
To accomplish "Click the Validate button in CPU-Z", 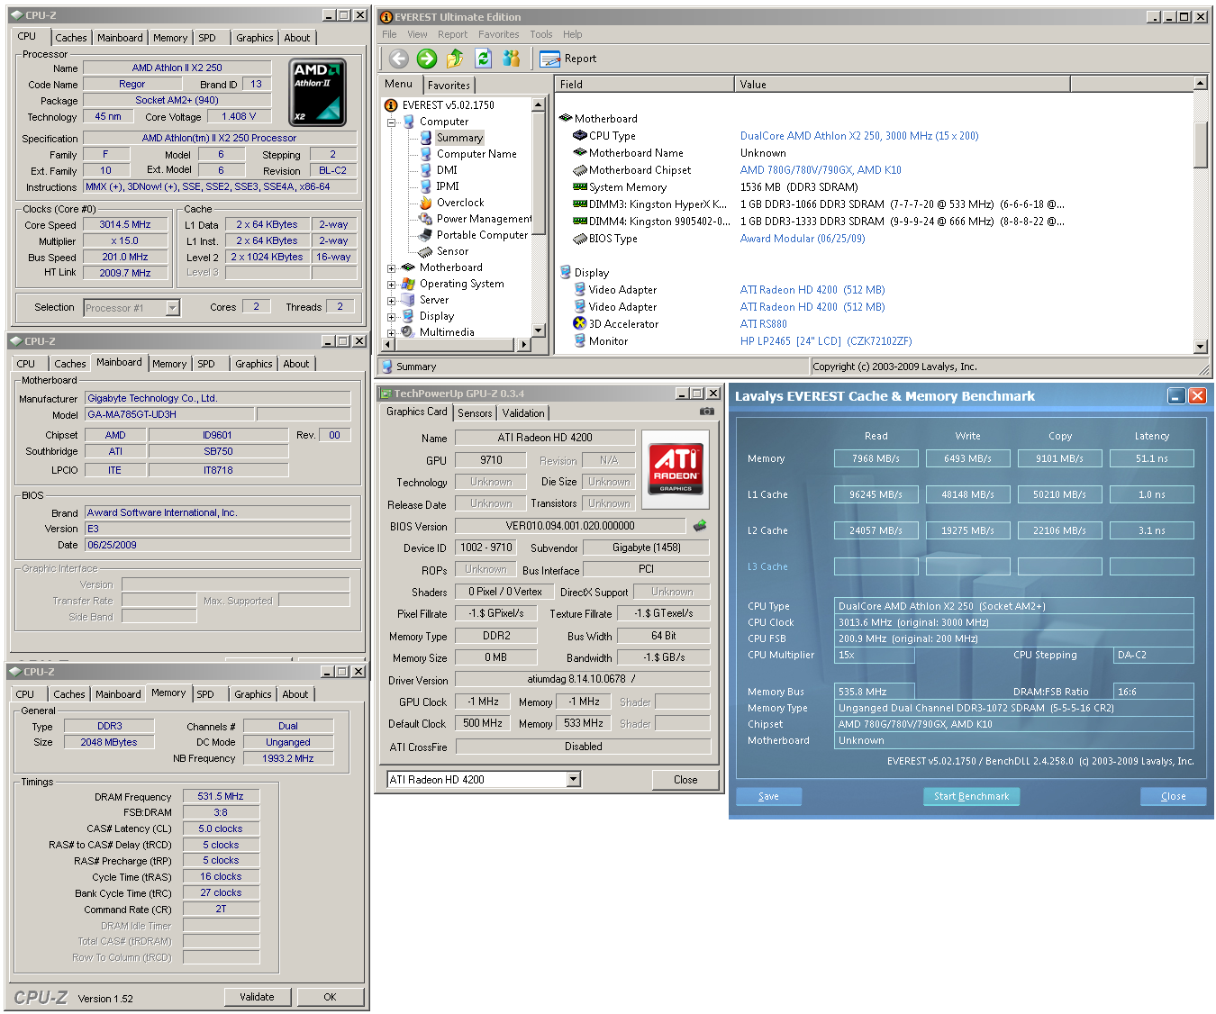I will click(258, 997).
